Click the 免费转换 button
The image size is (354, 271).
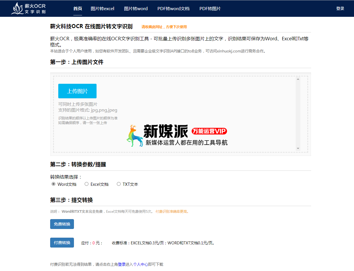[62, 224]
